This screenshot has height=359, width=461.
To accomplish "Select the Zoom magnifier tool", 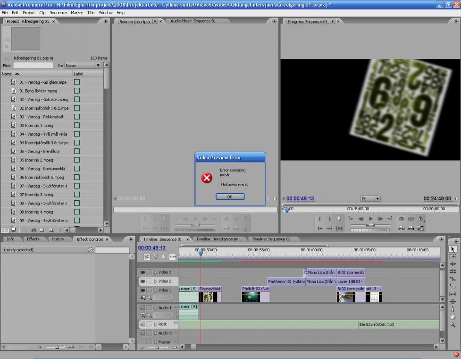I will click(x=453, y=325).
